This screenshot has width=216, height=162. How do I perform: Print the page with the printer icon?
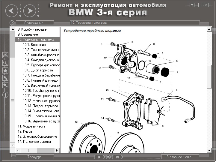(x=5, y=55)
